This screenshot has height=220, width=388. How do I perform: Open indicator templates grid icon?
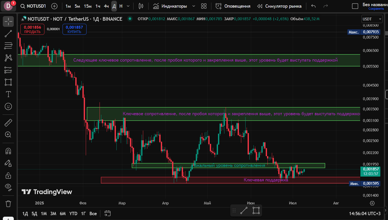[x=204, y=6]
